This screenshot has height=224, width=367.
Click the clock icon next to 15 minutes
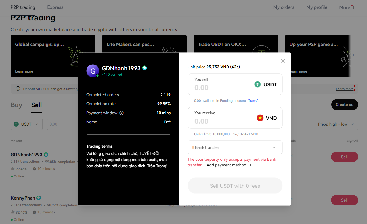coord(34,212)
